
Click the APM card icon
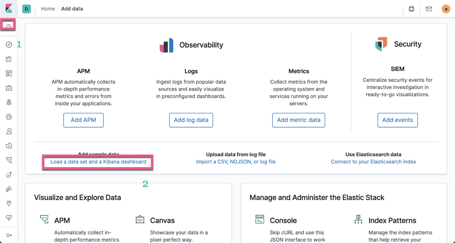[x=44, y=219]
